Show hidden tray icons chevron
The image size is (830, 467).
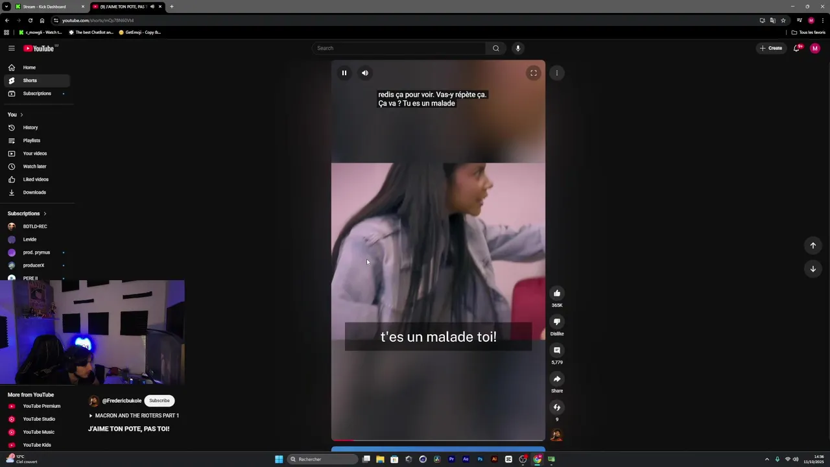[x=767, y=459]
